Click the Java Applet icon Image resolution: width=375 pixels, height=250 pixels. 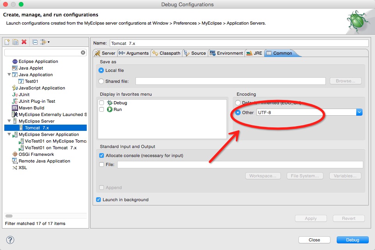coord(15,68)
